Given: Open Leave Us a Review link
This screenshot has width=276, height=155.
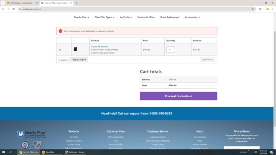Looking at the screenshot, I should coord(157,137).
